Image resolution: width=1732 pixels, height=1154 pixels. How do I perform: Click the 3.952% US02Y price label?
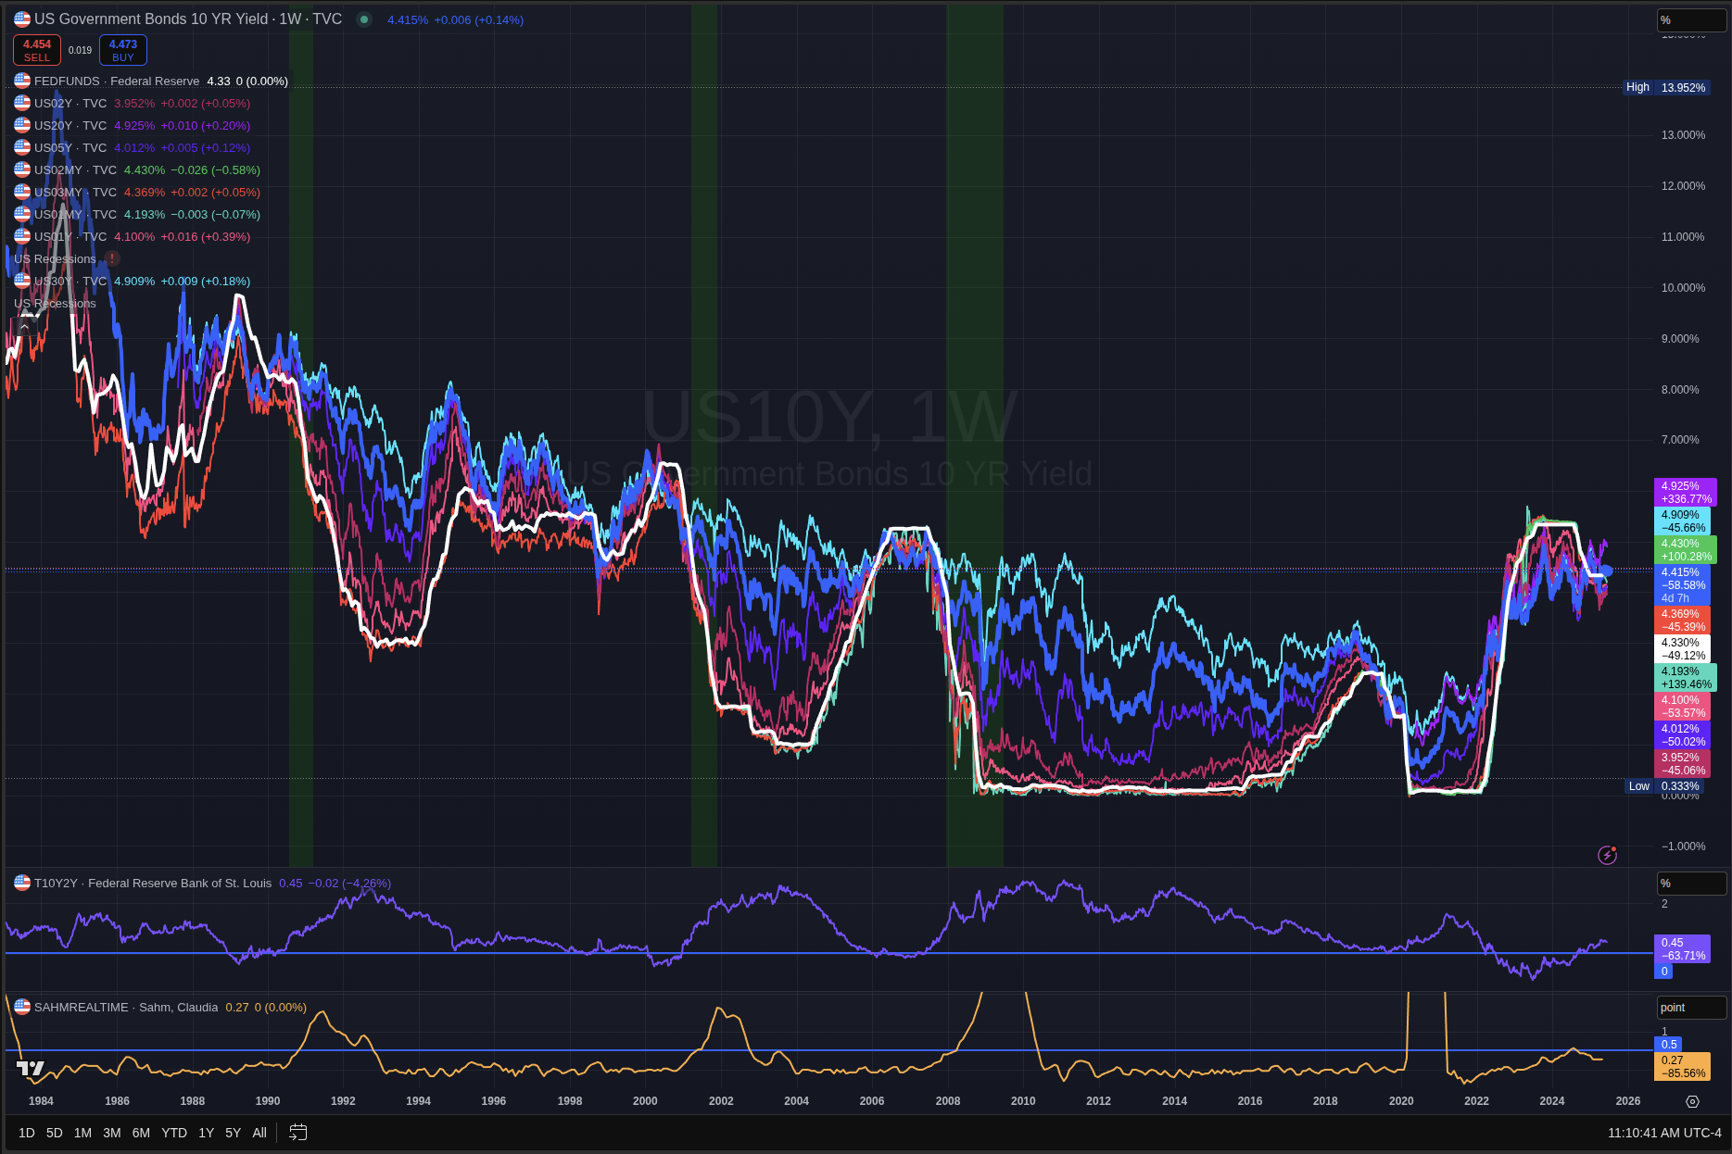pyautogui.click(x=1683, y=764)
